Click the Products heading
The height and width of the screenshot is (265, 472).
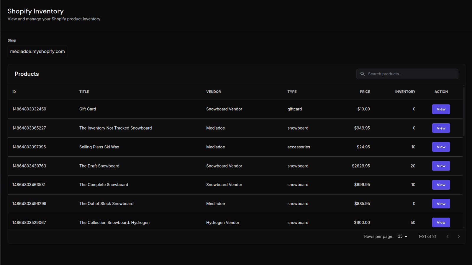click(x=27, y=74)
